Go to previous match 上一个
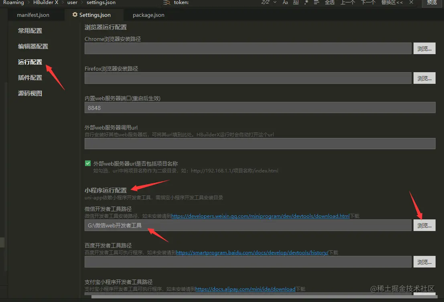 pyautogui.click(x=348, y=2)
